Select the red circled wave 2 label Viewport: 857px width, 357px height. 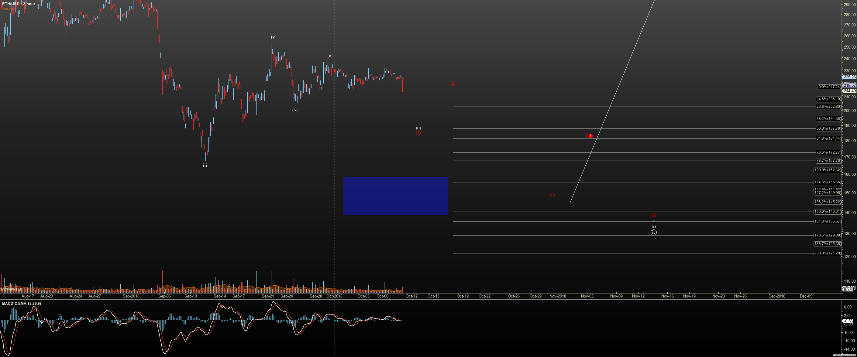453,83
